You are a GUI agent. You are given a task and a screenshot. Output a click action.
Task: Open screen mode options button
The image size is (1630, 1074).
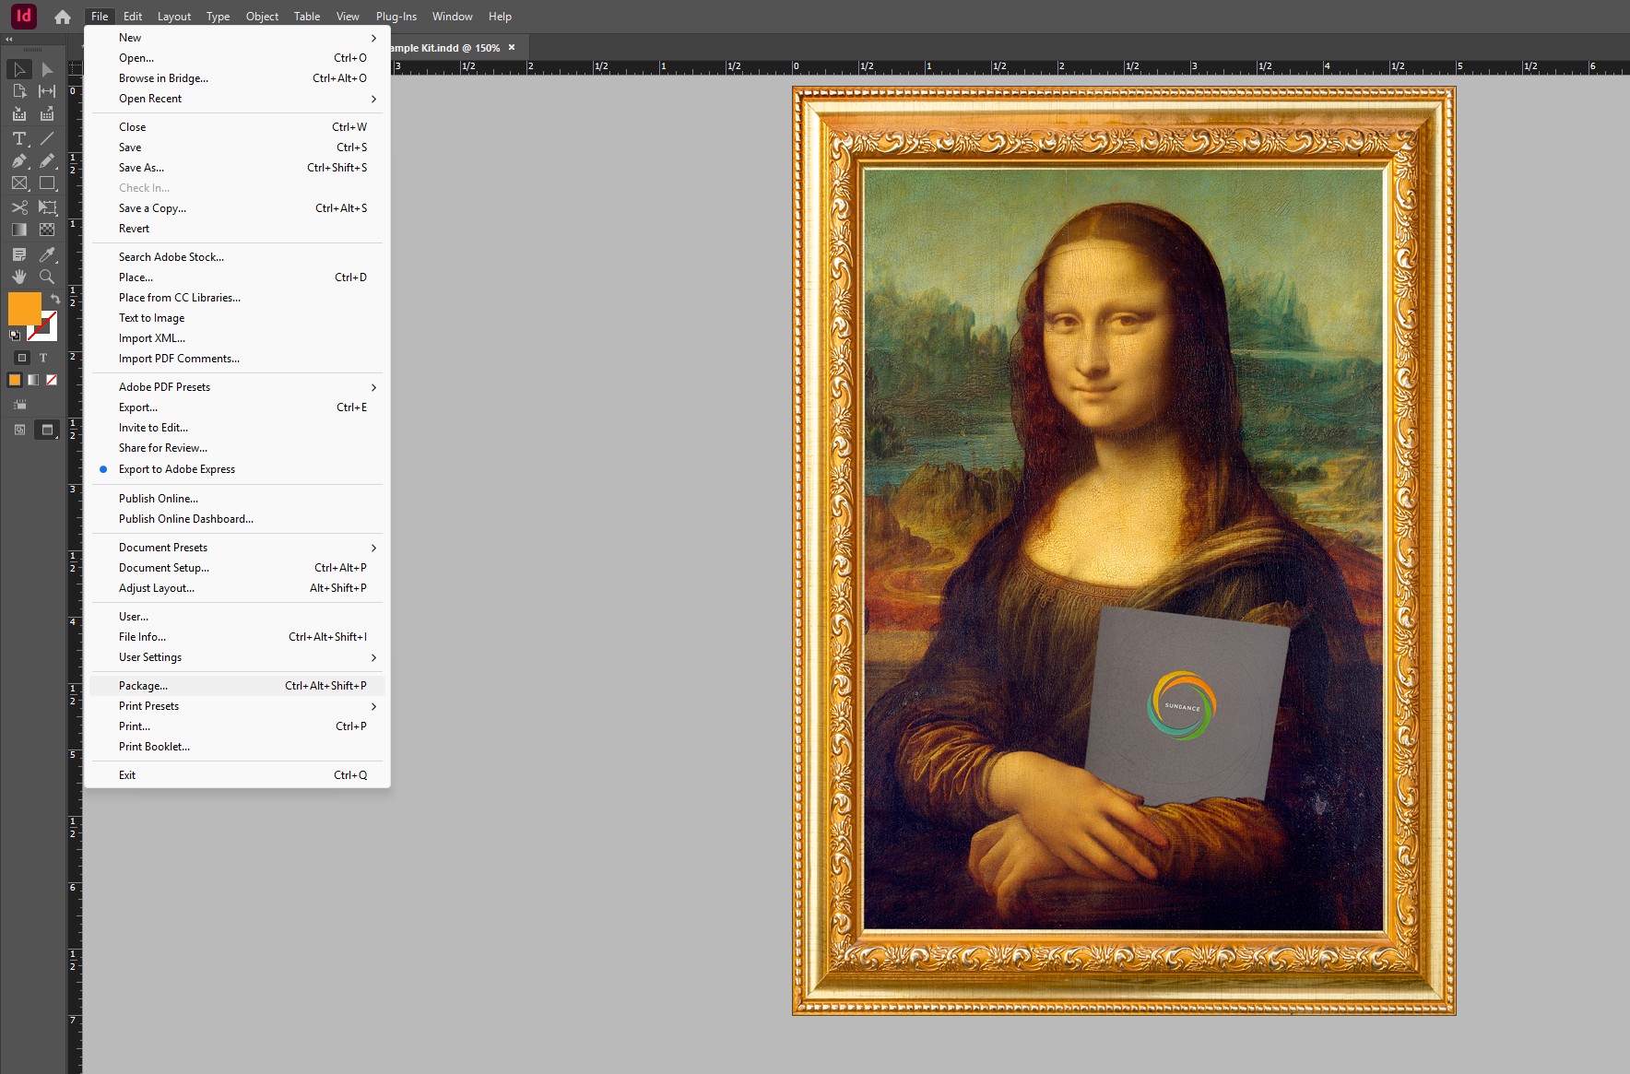tap(47, 430)
